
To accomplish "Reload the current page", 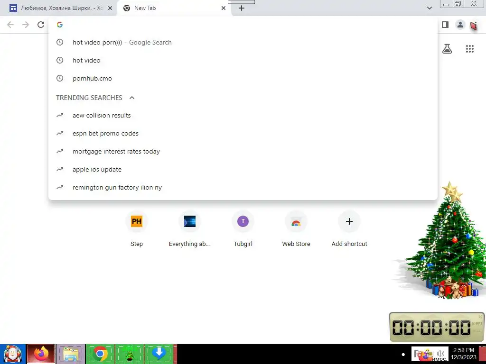I will click(41, 25).
